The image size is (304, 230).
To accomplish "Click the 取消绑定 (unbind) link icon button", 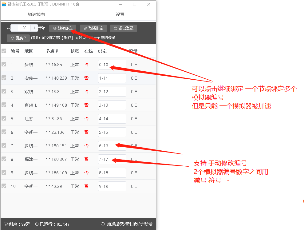I will (x=93, y=28).
